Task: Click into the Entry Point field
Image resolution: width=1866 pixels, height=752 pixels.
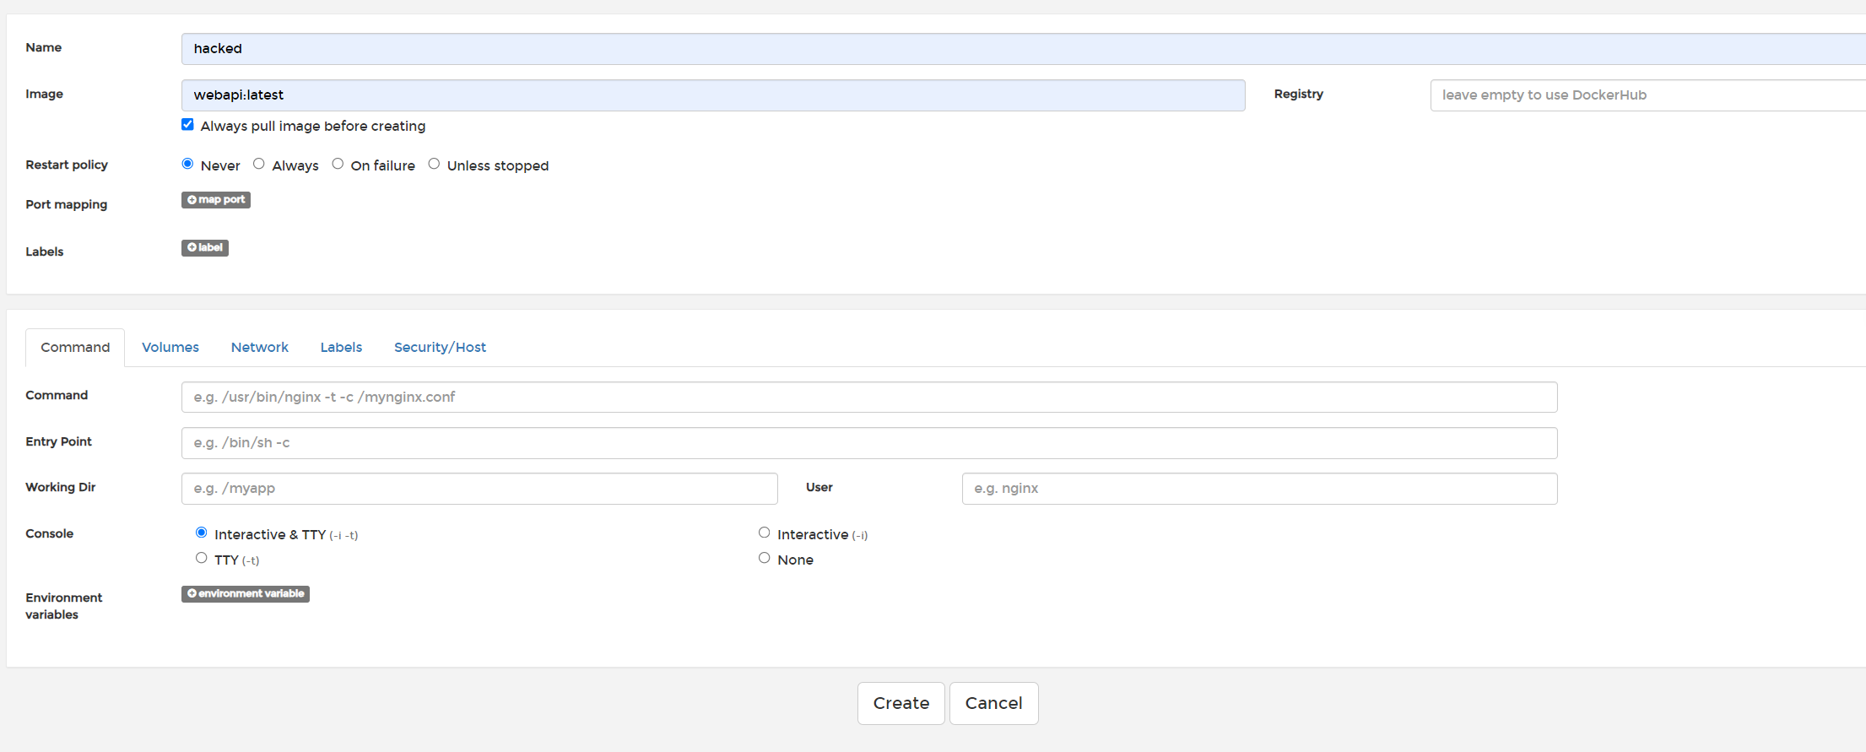Action: tap(869, 443)
